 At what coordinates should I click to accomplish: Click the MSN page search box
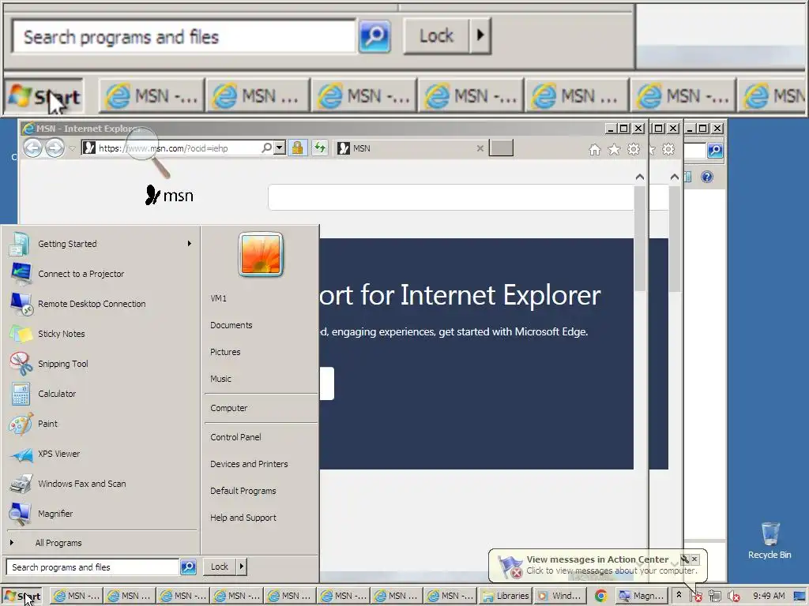451,197
